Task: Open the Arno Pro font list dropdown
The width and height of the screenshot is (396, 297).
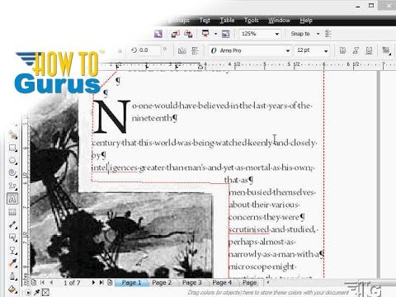Action: 288,50
